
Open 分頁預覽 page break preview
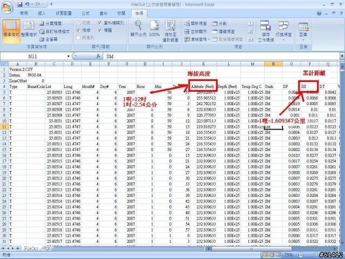[x=50, y=23]
